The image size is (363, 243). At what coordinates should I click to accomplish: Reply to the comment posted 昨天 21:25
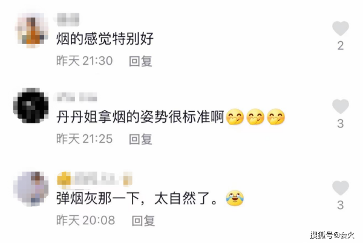[140, 139]
